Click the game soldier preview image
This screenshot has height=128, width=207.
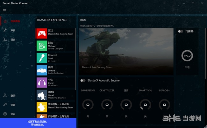[x=126, y=52]
